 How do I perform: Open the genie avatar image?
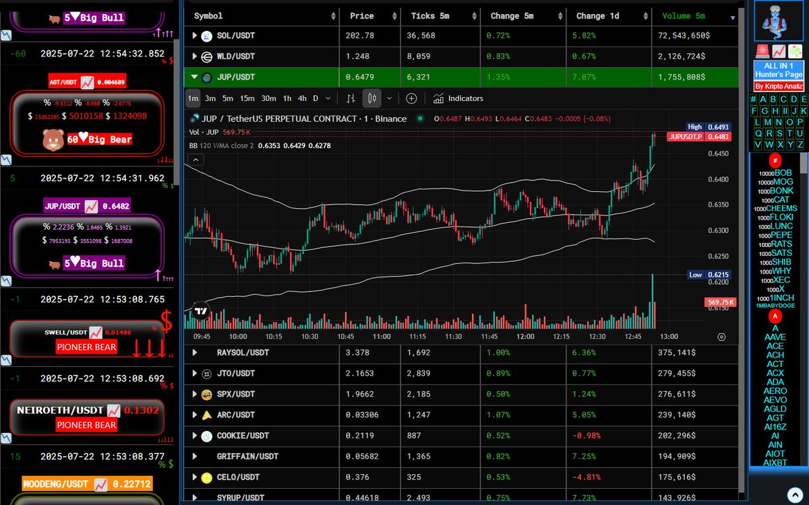(x=779, y=22)
